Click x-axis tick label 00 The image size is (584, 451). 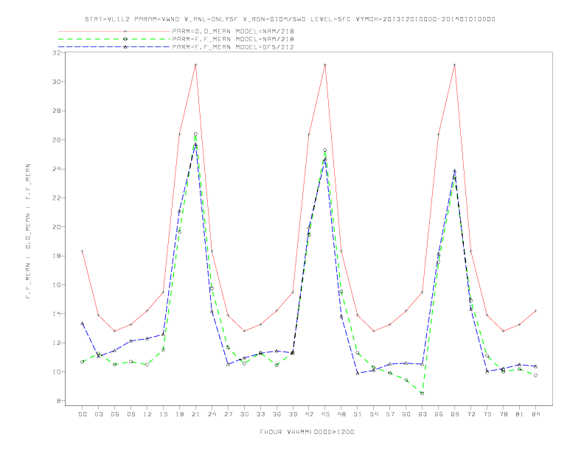[x=83, y=414]
